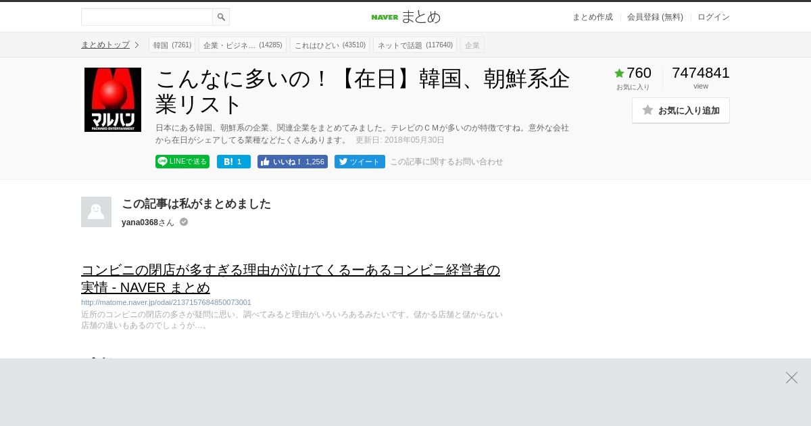Open まとめ作成 link
The image size is (811, 426).
pyautogui.click(x=593, y=17)
